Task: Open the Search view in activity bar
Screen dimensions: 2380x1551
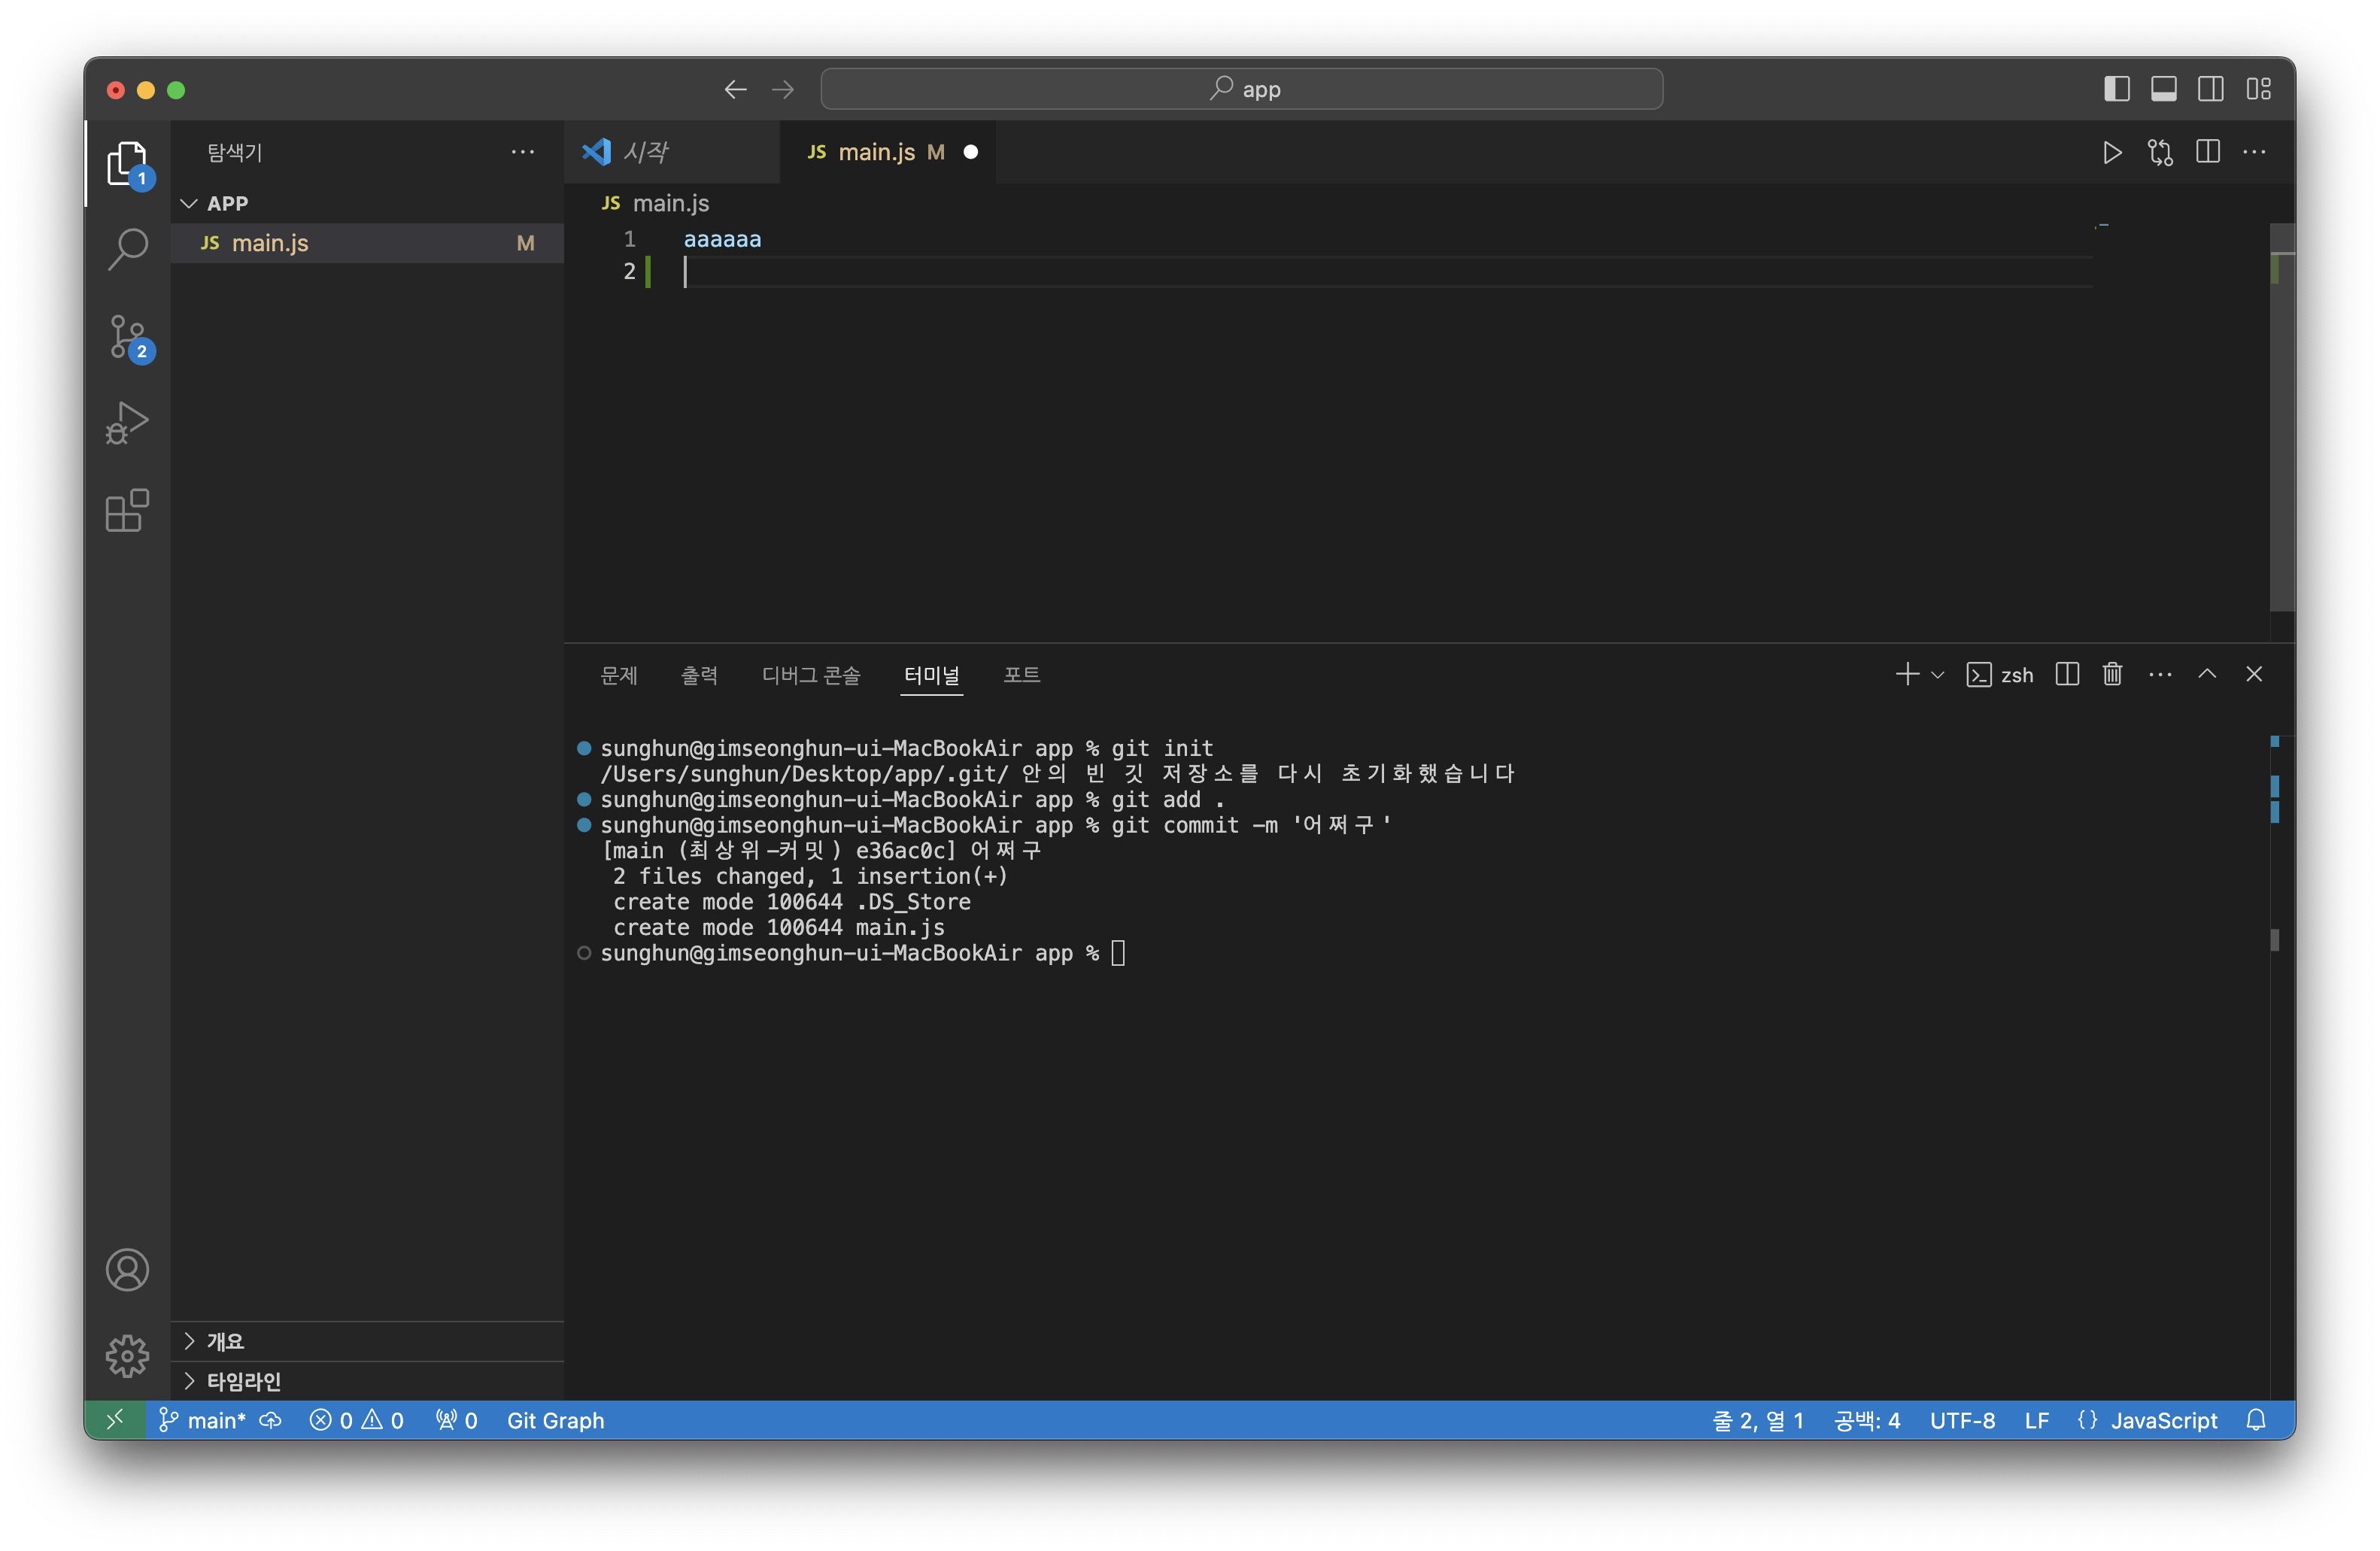Action: pyautogui.click(x=127, y=248)
